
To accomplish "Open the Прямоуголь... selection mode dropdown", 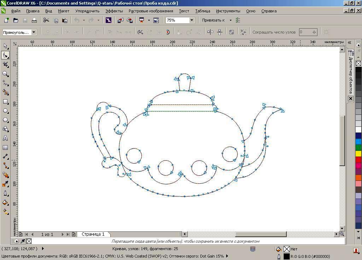I will (x=34, y=32).
